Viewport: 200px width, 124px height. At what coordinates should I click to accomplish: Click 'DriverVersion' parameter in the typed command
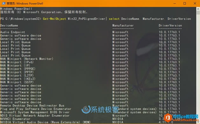click(x=179, y=19)
